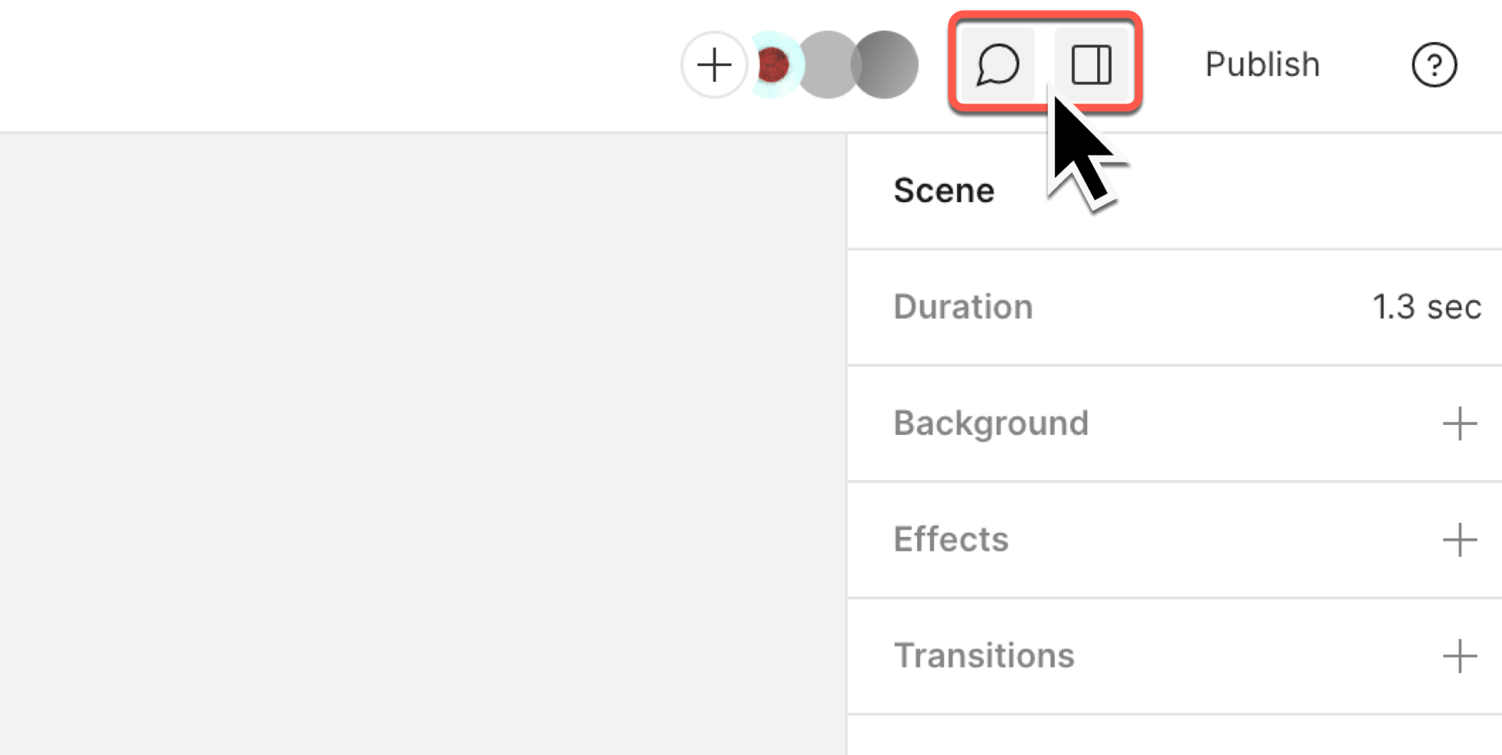
Task: Expand the Effects section
Action: 950,540
